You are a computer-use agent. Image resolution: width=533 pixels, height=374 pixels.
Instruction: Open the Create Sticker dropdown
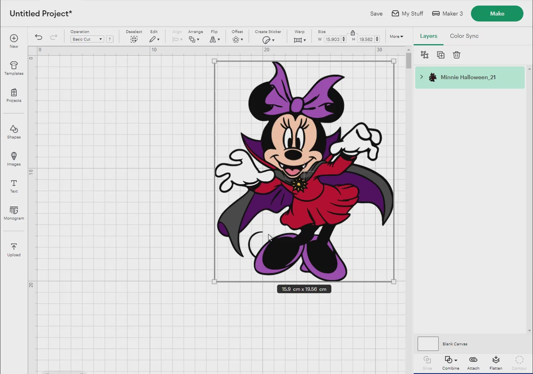click(268, 40)
